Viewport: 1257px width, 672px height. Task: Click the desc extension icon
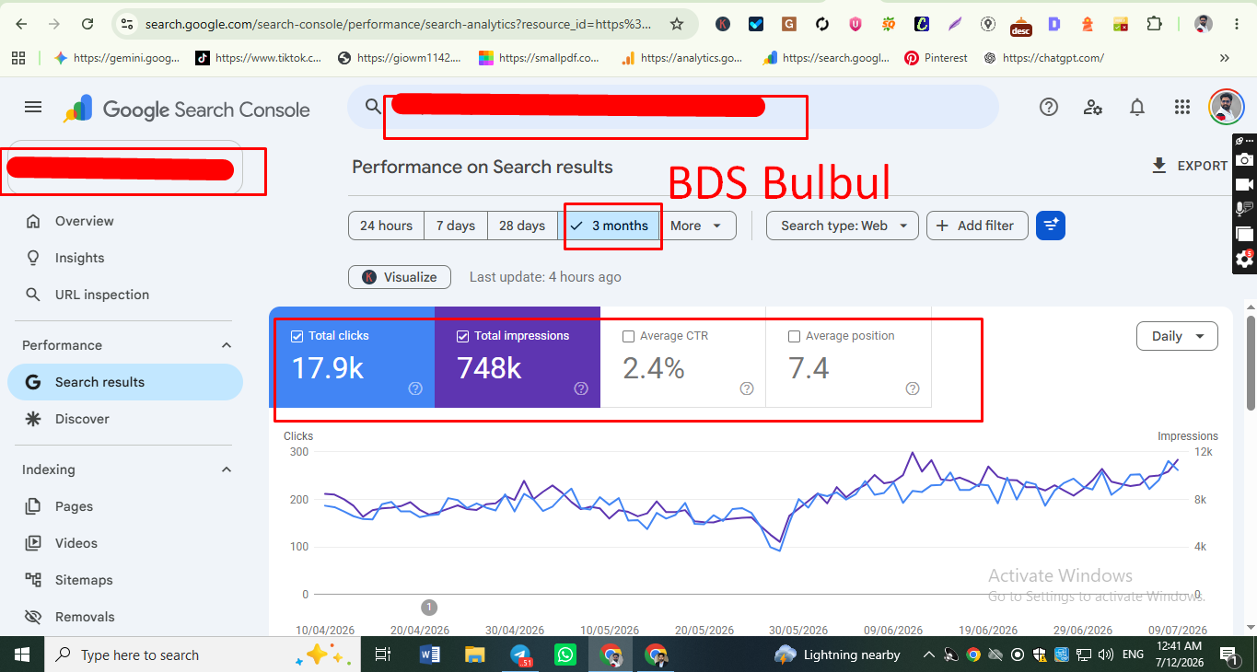pos(1020,25)
